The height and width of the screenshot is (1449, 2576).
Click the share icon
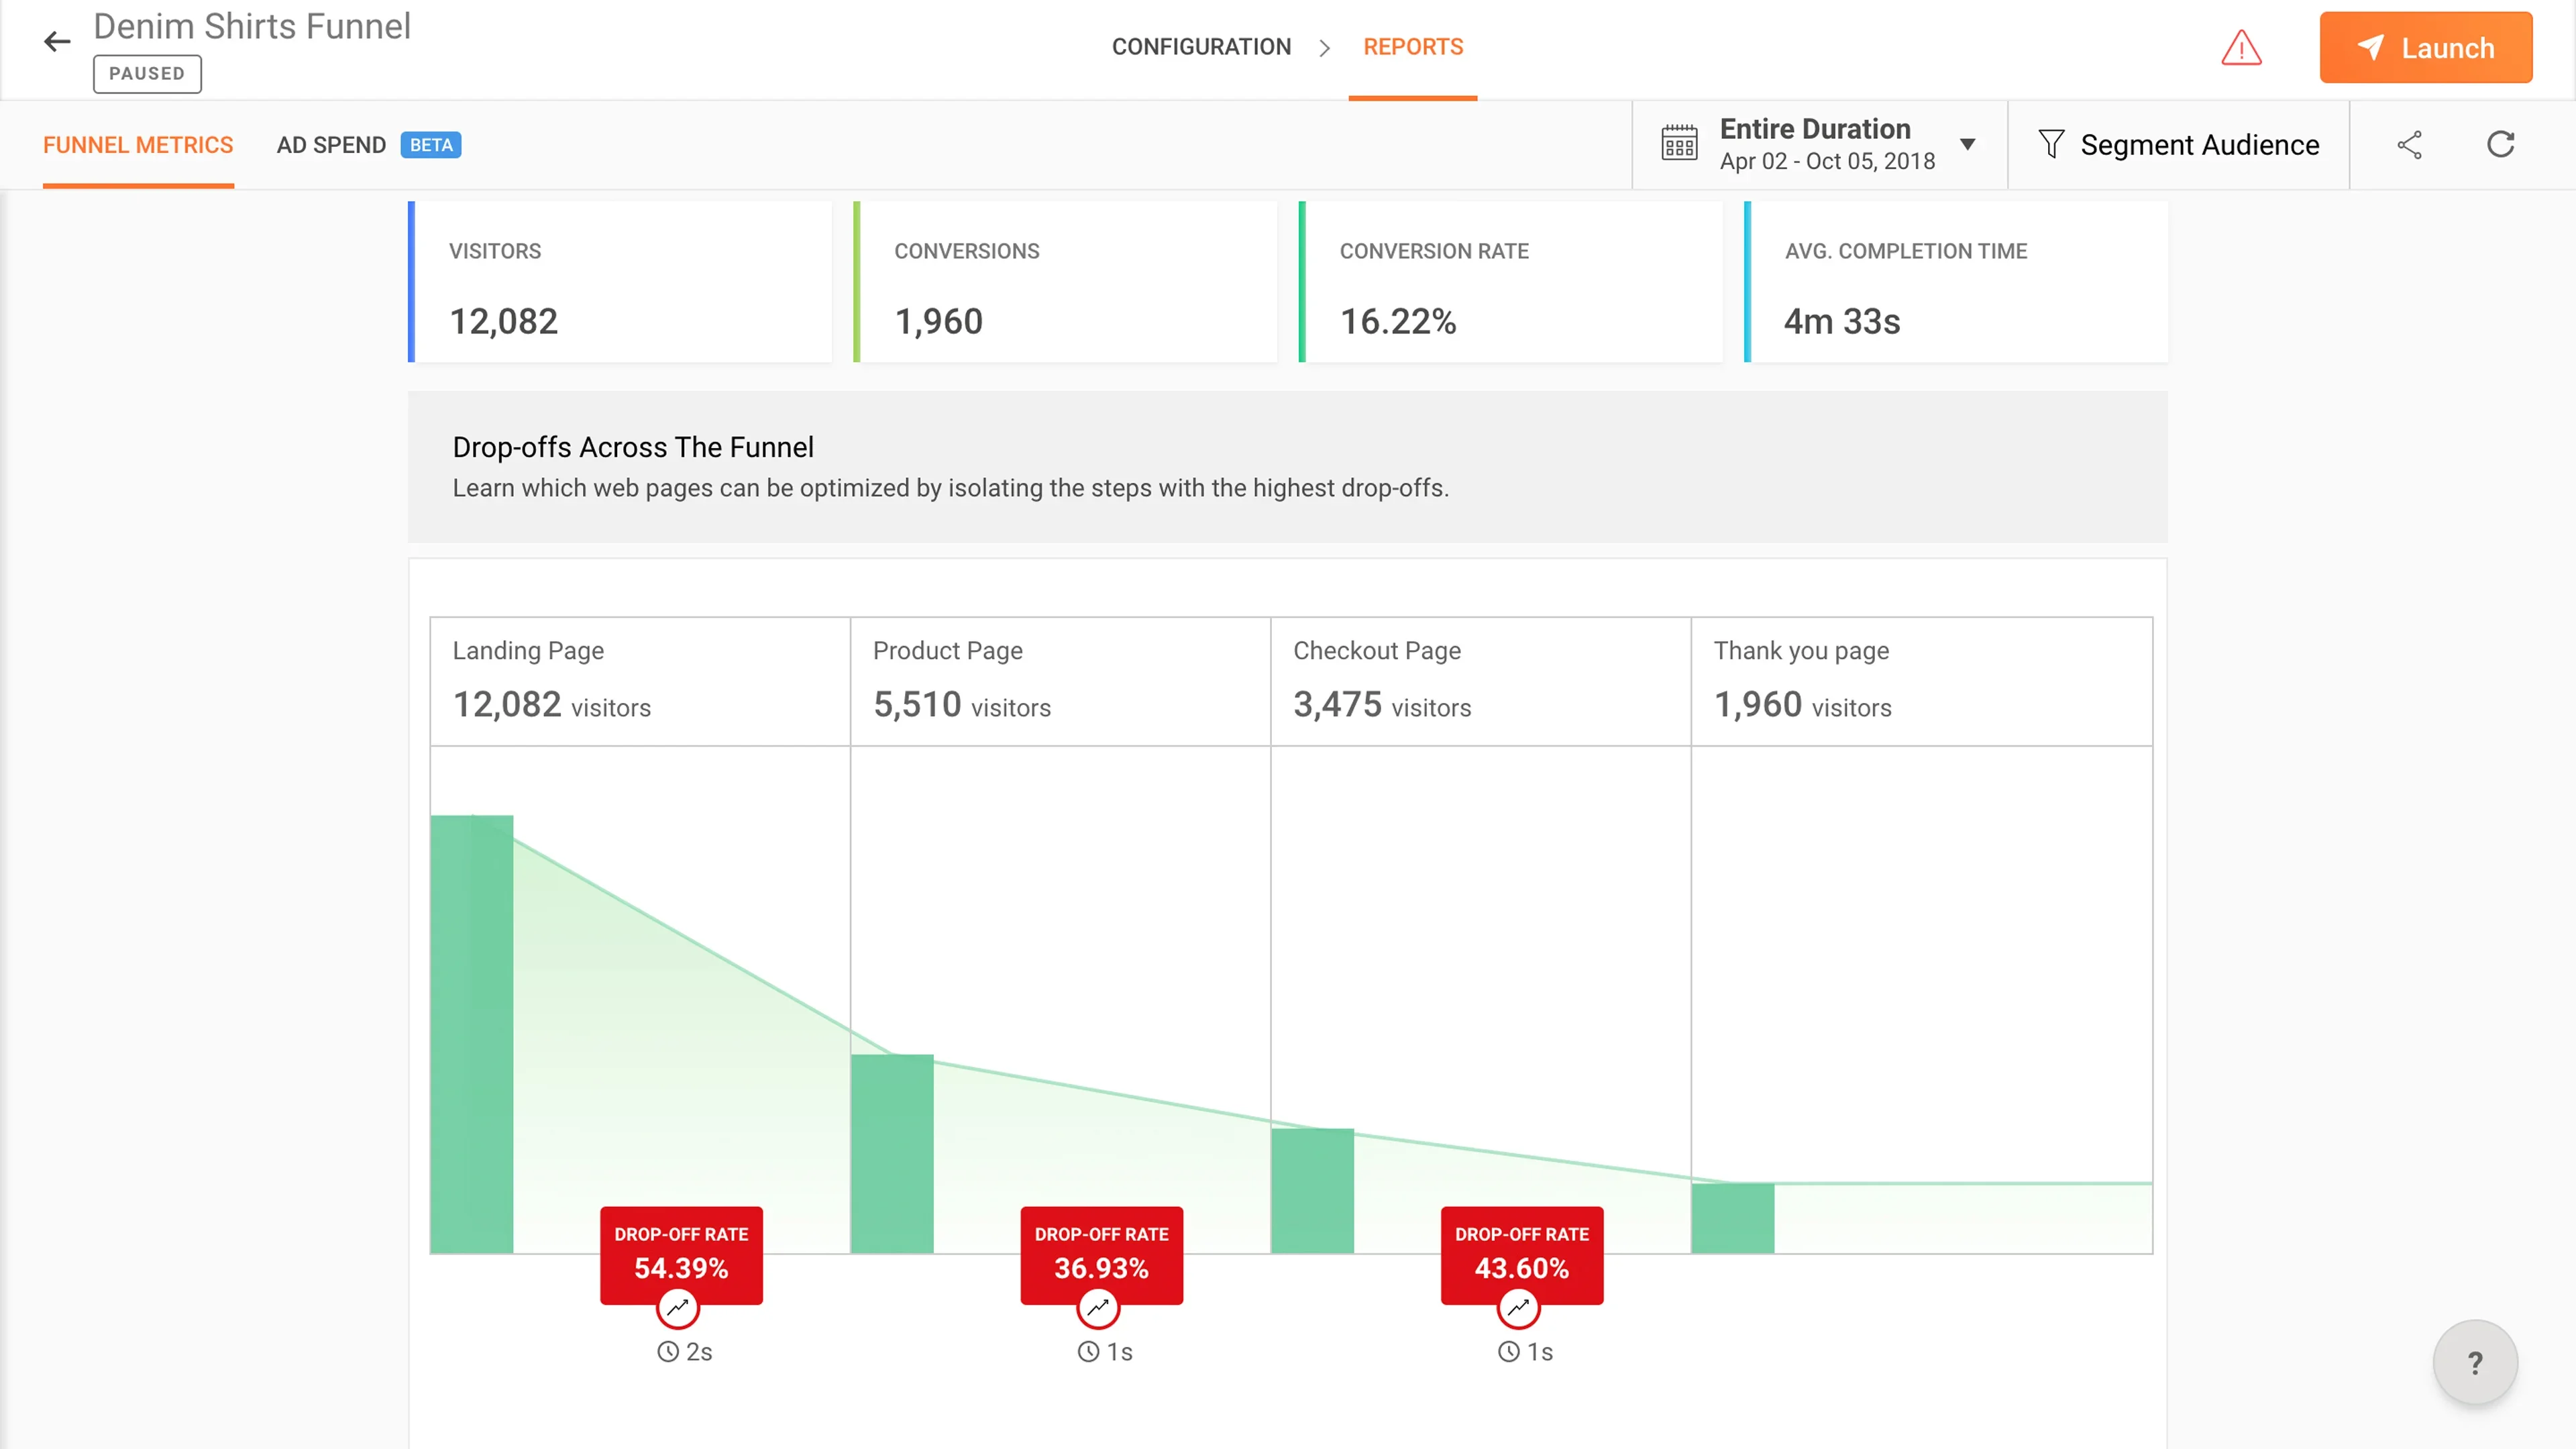pos(2409,145)
